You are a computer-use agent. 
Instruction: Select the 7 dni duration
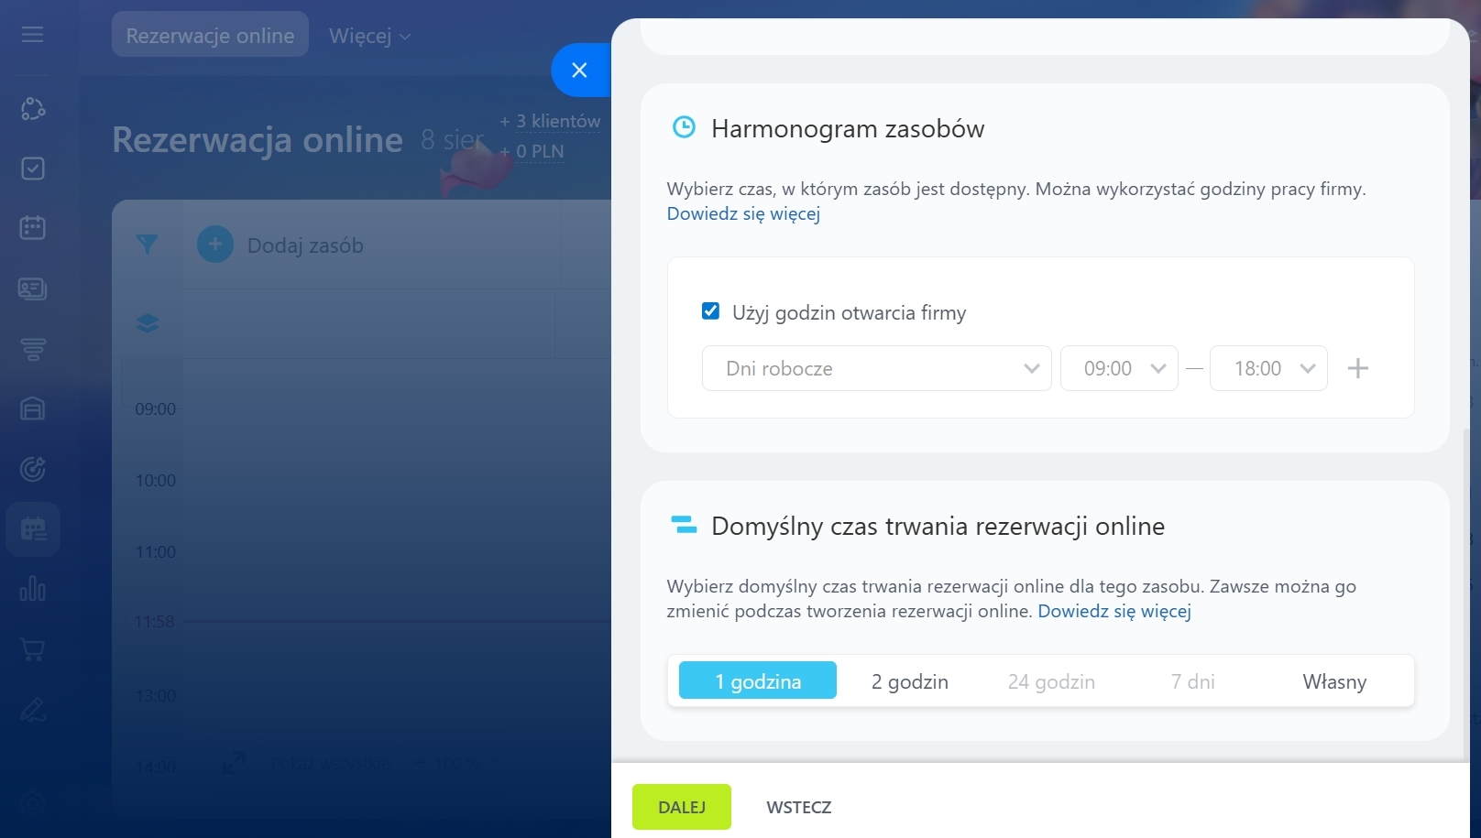(x=1192, y=681)
